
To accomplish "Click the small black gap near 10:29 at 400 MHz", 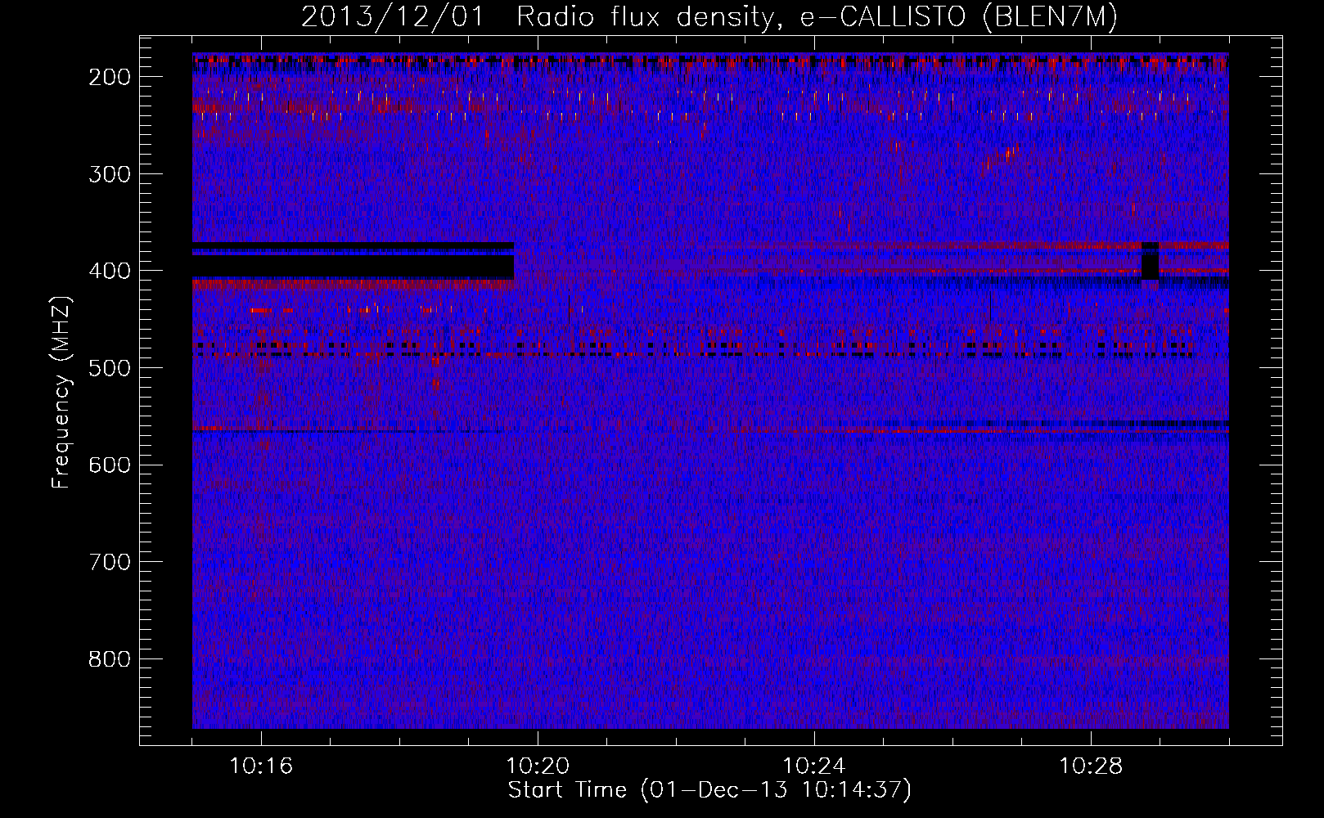I will 1150,261.
